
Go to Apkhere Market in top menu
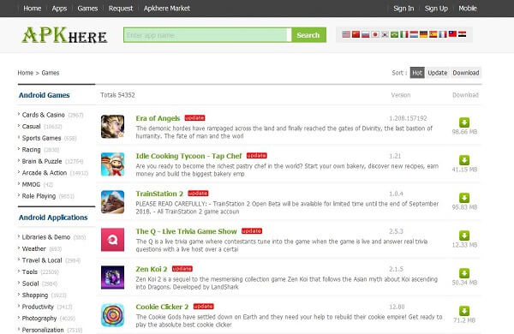click(166, 9)
